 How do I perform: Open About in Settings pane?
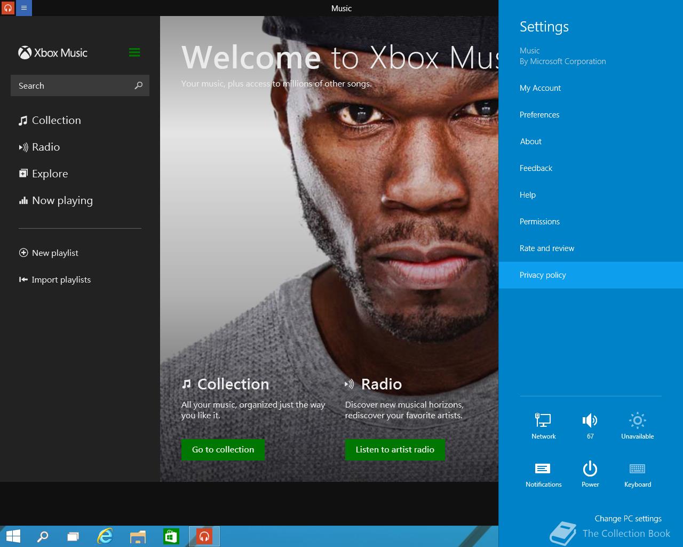(591, 142)
